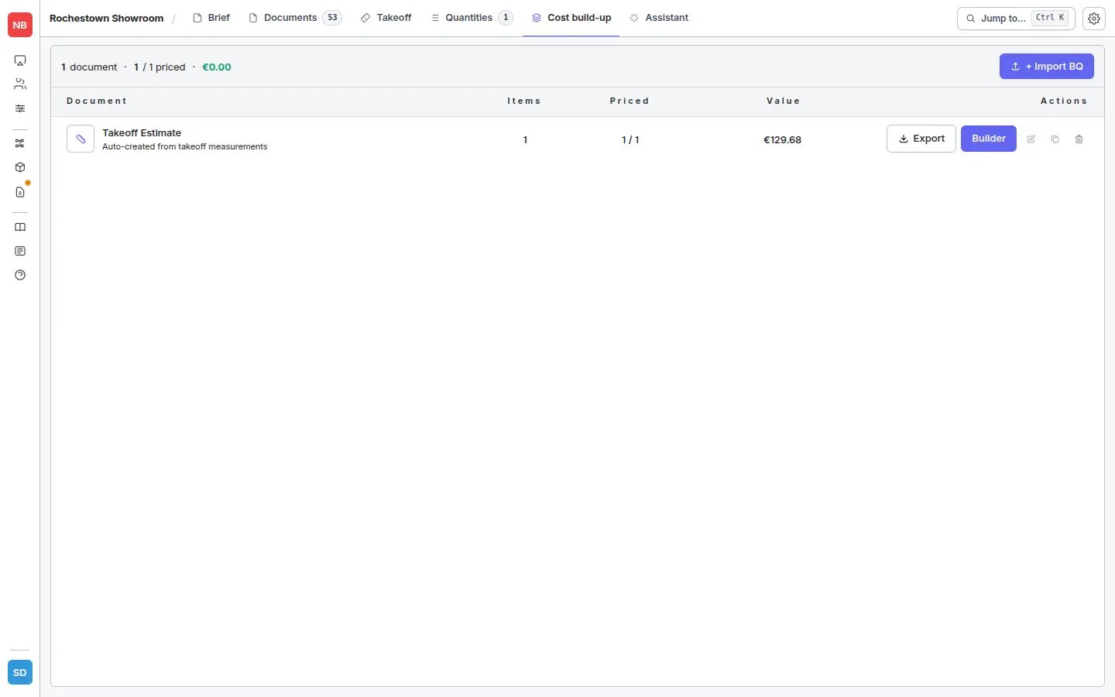Switch to the Quantities tab
The width and height of the screenshot is (1115, 697).
[472, 18]
